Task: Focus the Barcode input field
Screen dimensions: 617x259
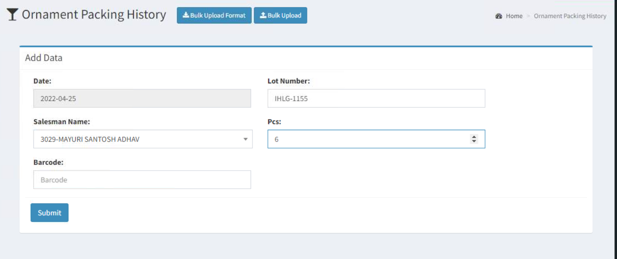Action: [x=142, y=180]
